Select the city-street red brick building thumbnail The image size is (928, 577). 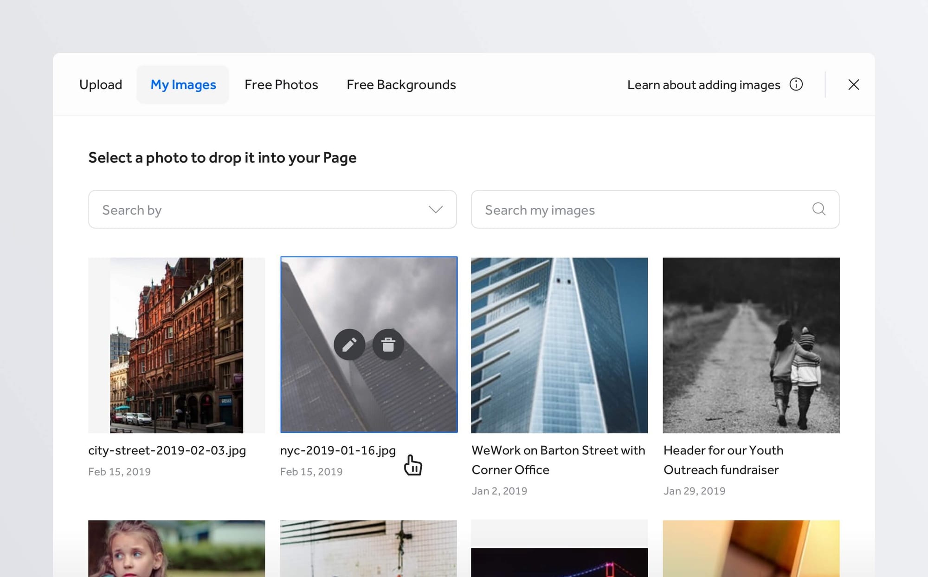click(x=176, y=345)
